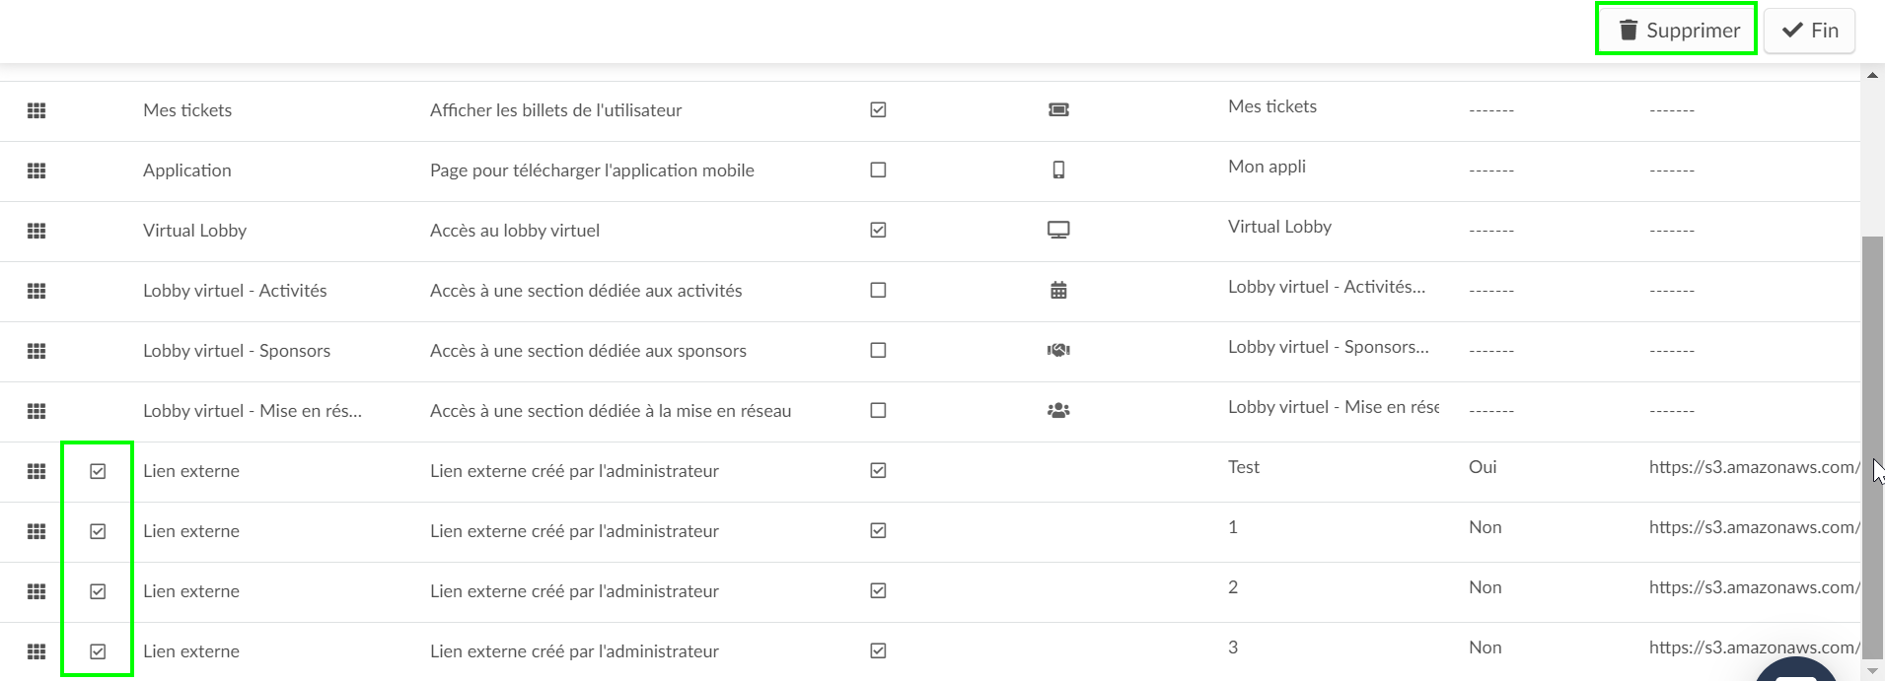
Task: Click the 'Mes tickets' name cell
Action: click(187, 110)
